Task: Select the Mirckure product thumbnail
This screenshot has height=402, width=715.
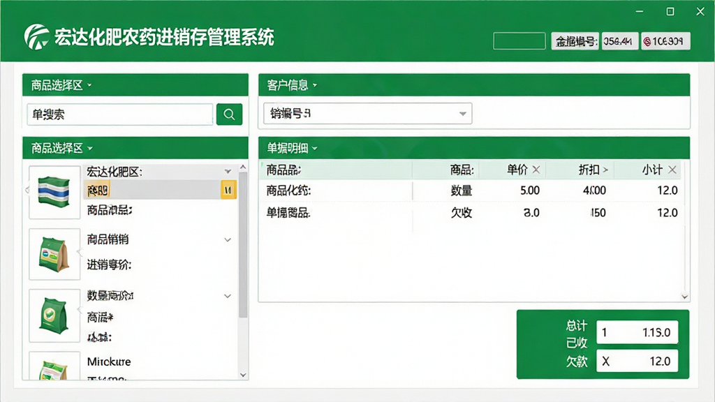Action: [x=54, y=366]
